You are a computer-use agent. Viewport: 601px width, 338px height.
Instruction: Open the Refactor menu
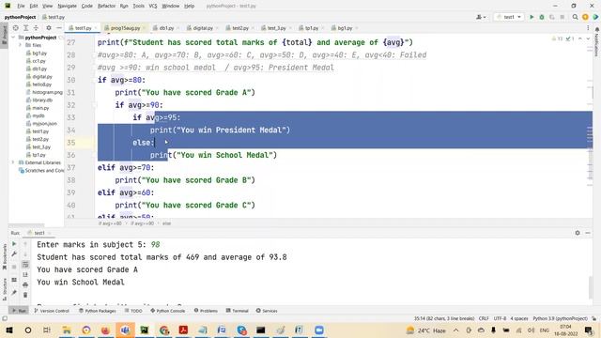[x=106, y=6]
